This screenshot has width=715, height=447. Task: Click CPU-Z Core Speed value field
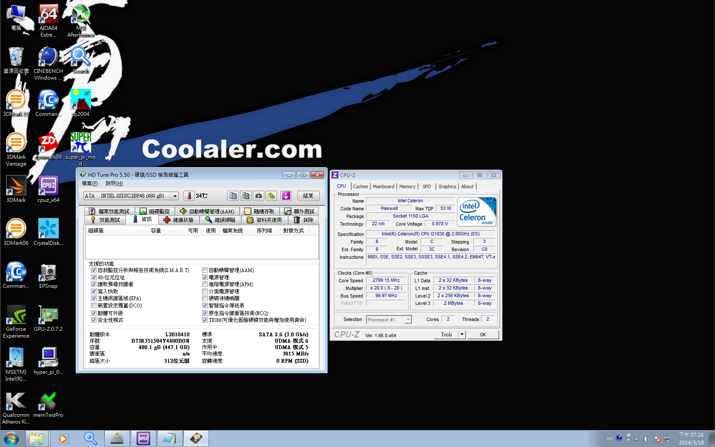[386, 281]
